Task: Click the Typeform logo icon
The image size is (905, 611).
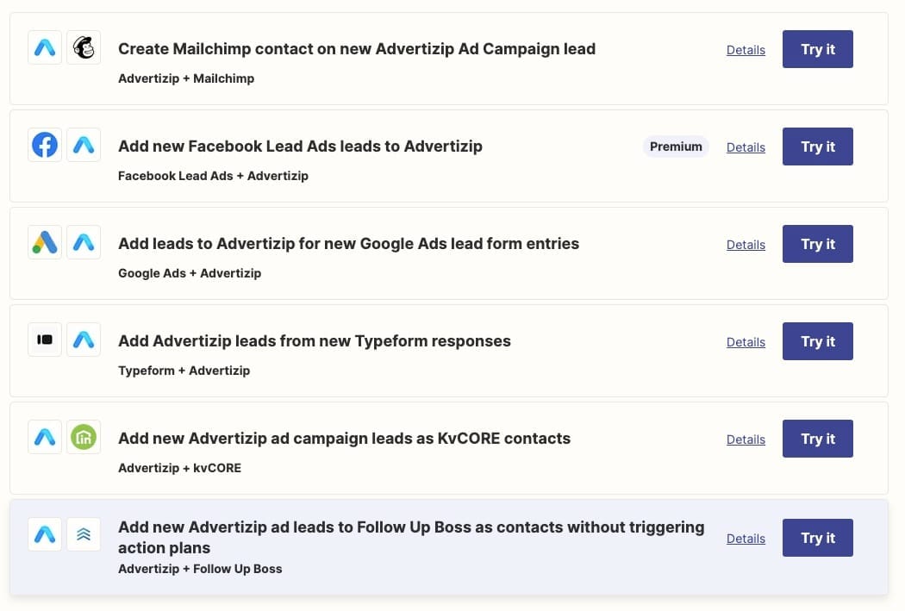Action: (x=45, y=340)
